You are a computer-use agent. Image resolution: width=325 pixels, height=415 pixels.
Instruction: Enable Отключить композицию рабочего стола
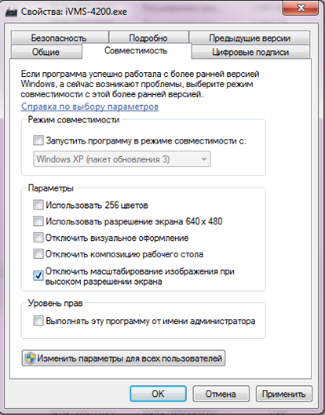point(38,254)
